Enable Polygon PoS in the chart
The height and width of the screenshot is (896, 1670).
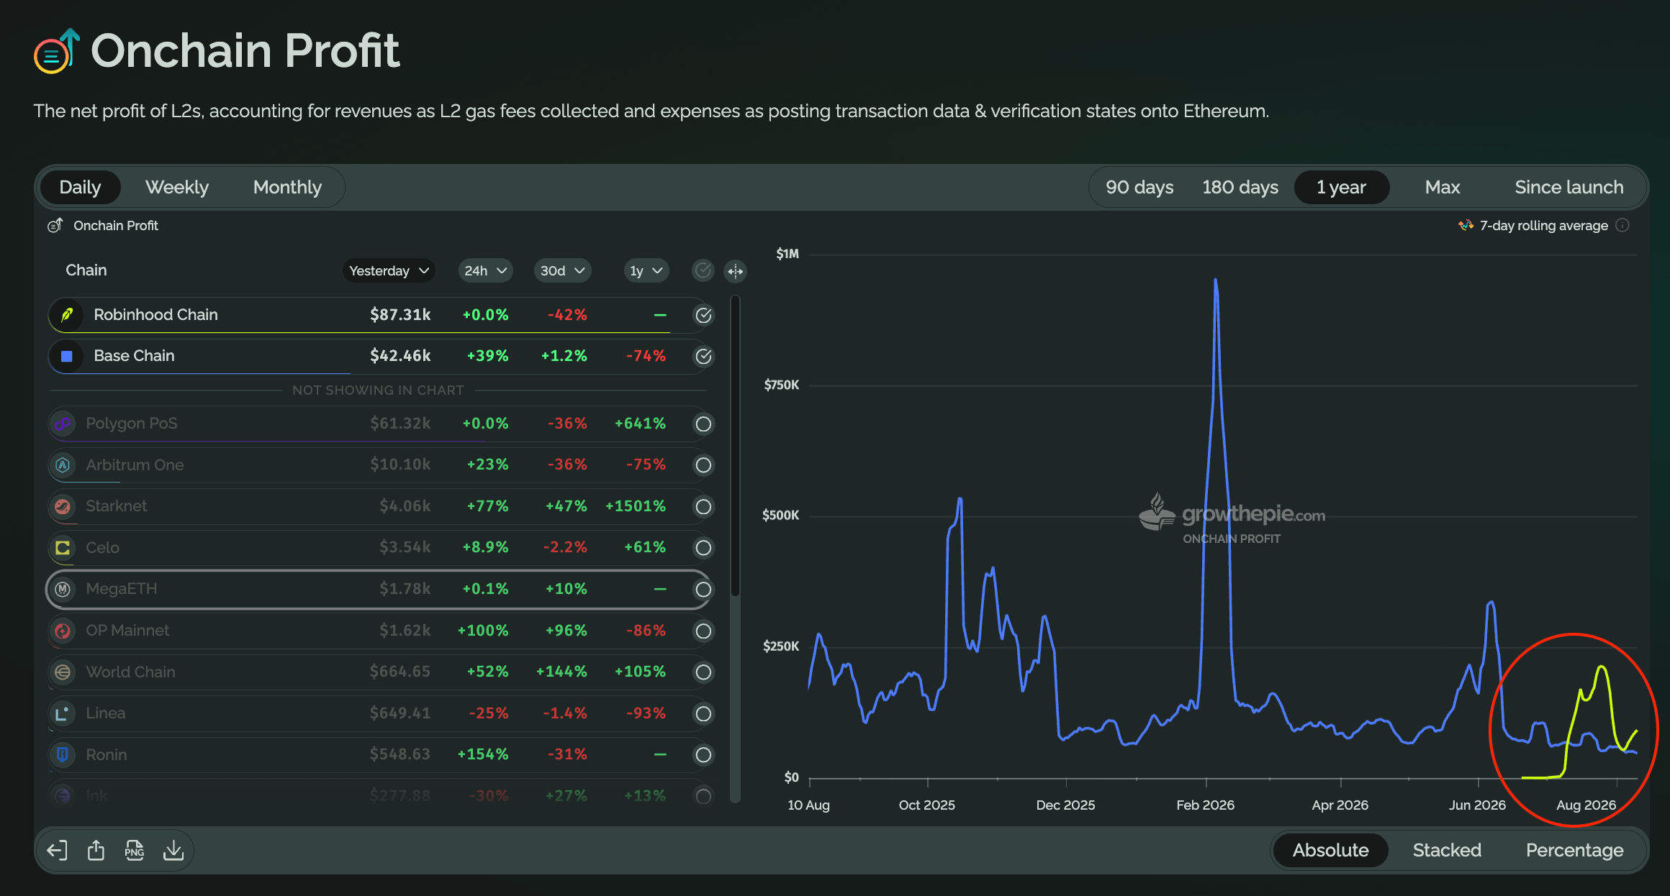(703, 424)
